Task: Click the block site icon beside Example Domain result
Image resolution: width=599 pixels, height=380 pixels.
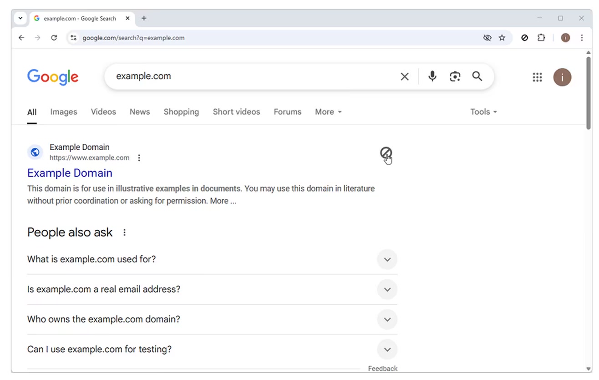Action: click(386, 153)
